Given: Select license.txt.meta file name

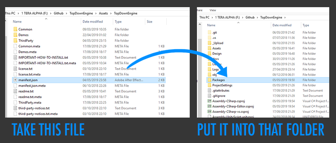Looking at the screenshot, I should [x=29, y=74].
